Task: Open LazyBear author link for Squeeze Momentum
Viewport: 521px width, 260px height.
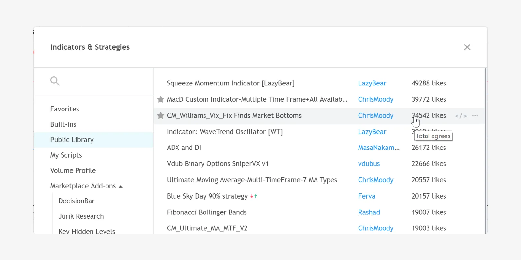Action: click(372, 83)
